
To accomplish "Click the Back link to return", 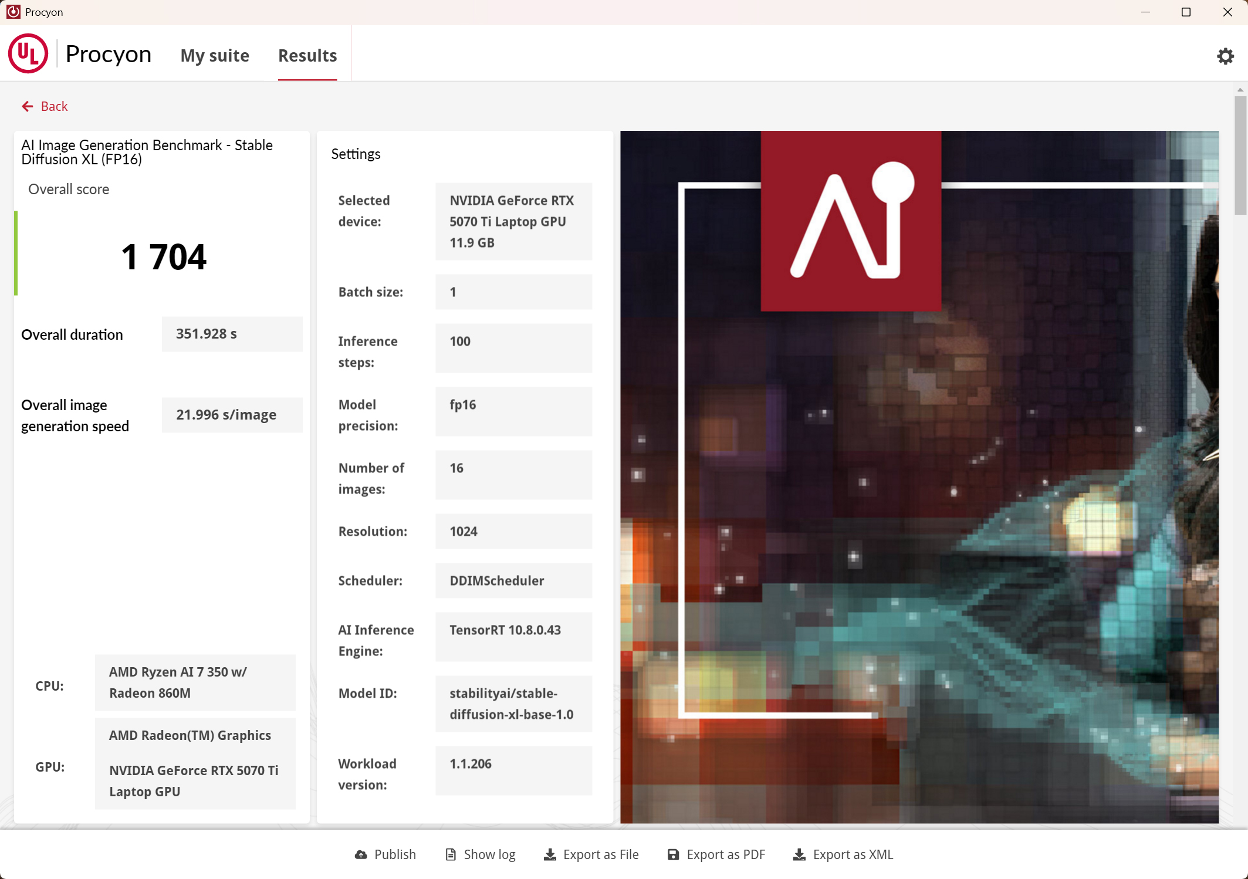I will tap(55, 106).
